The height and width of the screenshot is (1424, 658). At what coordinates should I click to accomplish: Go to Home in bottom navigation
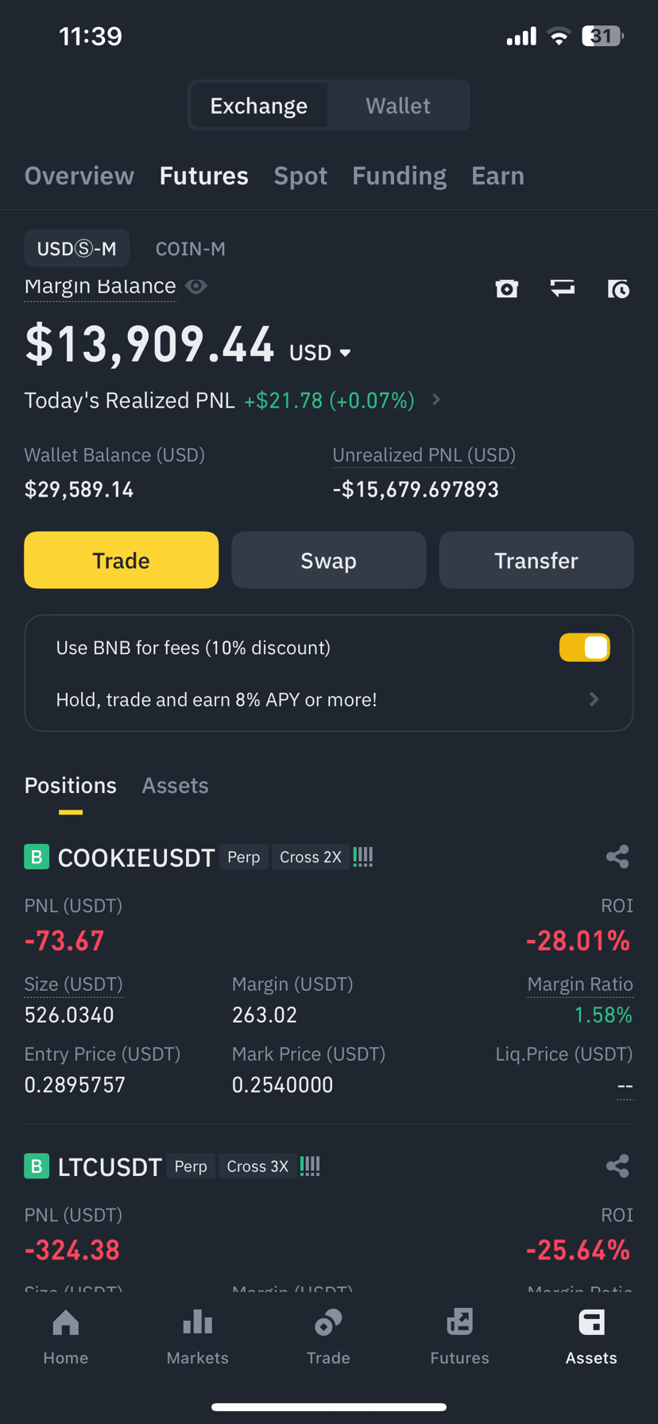click(66, 1337)
